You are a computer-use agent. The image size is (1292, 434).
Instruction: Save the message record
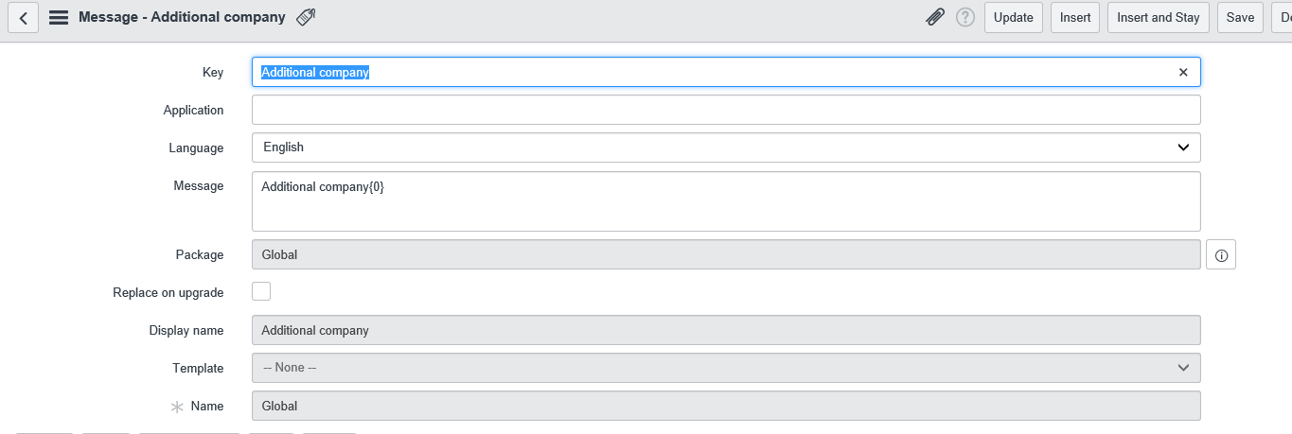(x=1240, y=18)
